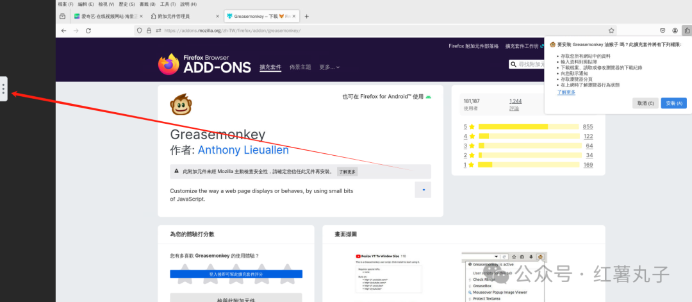Click the 取消 (C) button

tap(645, 103)
